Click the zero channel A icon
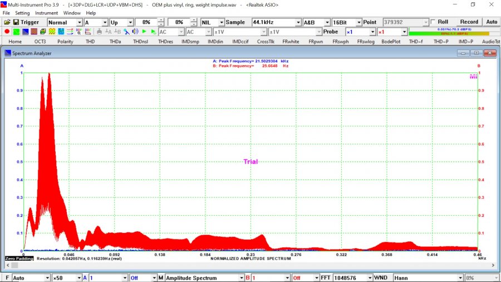The image size is (501, 282). tap(109, 32)
